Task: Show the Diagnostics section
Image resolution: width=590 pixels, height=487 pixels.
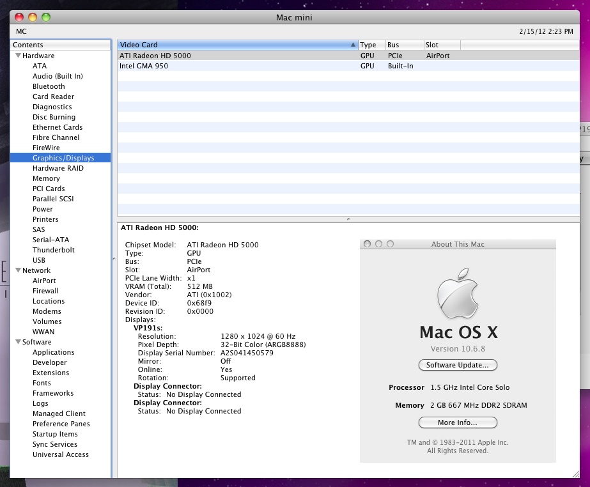Action: click(52, 107)
